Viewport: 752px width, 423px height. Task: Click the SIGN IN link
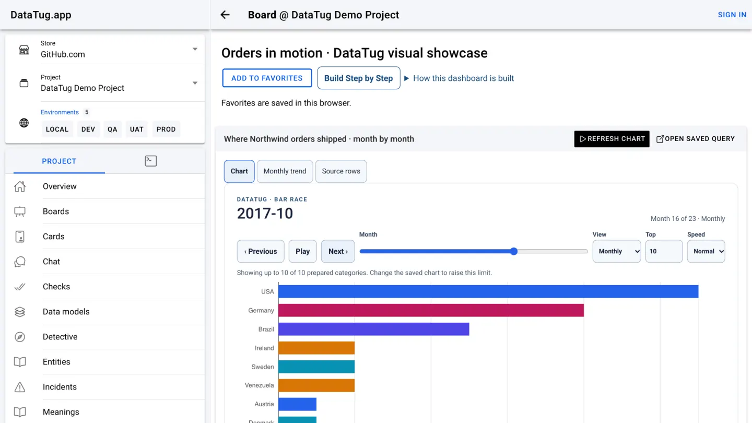pyautogui.click(x=732, y=15)
